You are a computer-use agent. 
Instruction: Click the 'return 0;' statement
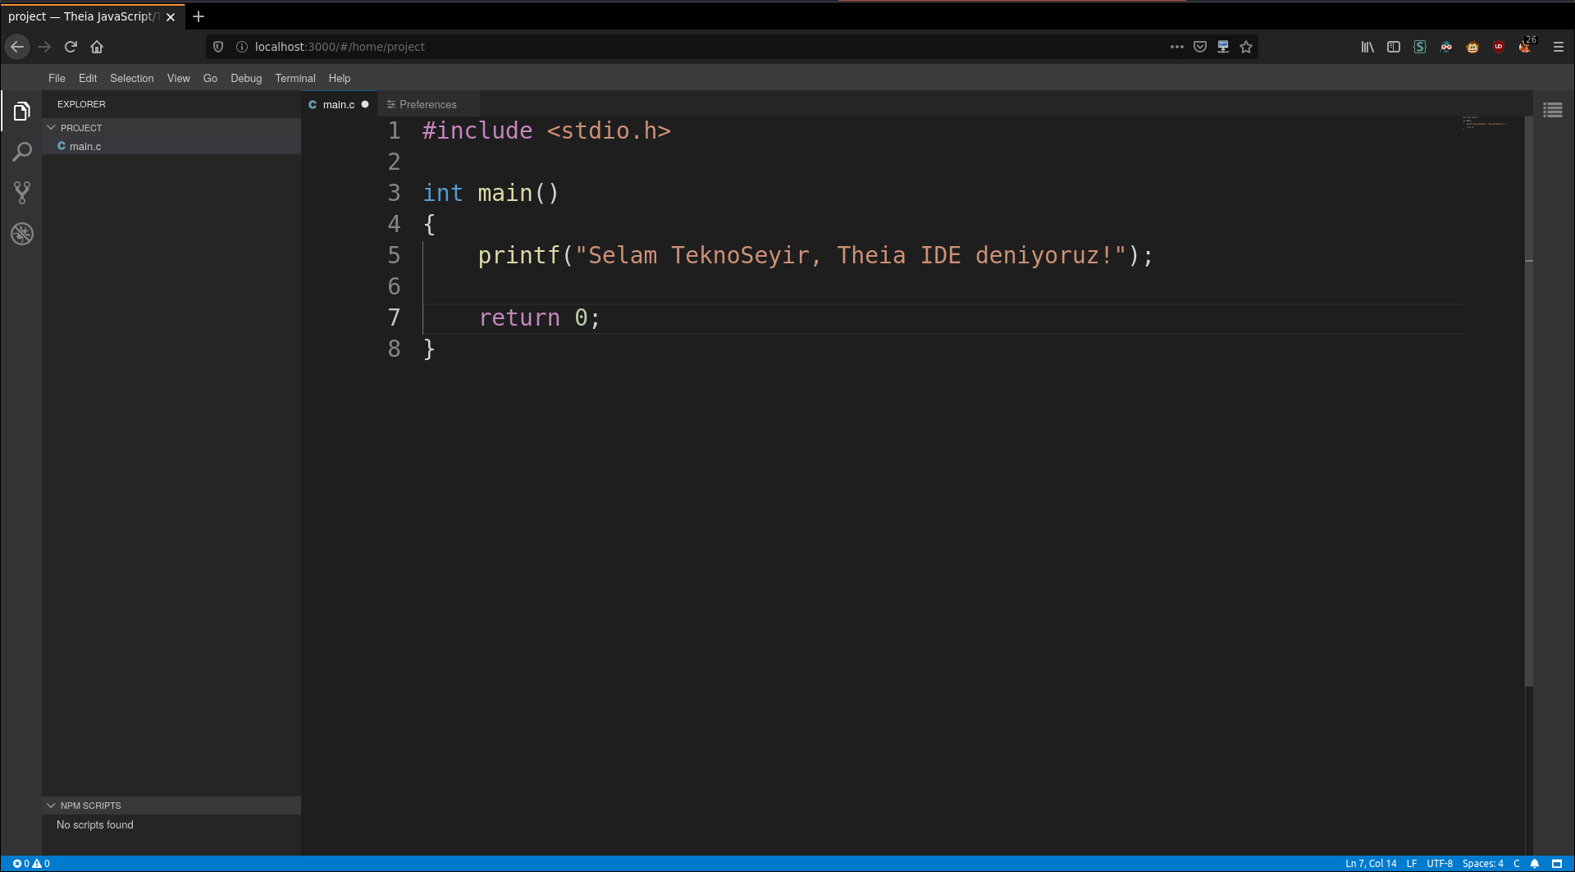tap(540, 317)
